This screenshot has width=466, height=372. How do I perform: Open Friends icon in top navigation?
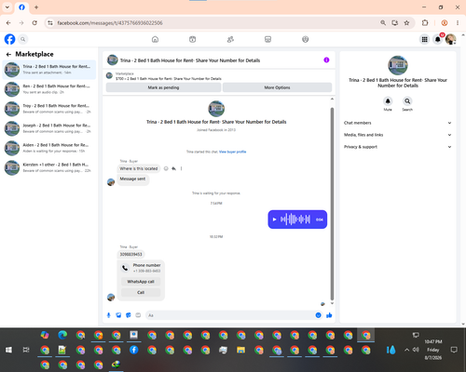tap(230, 39)
